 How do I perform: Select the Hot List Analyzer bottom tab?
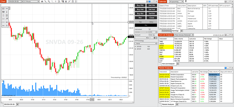click(168, 64)
